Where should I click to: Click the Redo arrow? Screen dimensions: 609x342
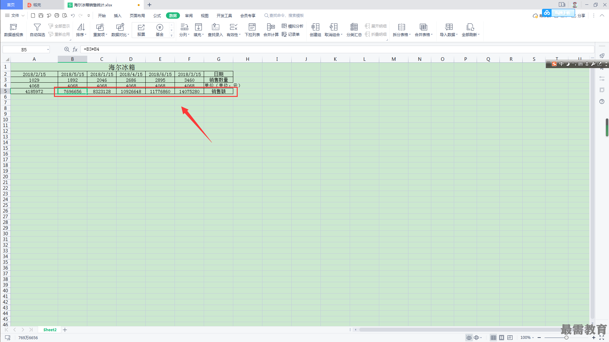81,16
